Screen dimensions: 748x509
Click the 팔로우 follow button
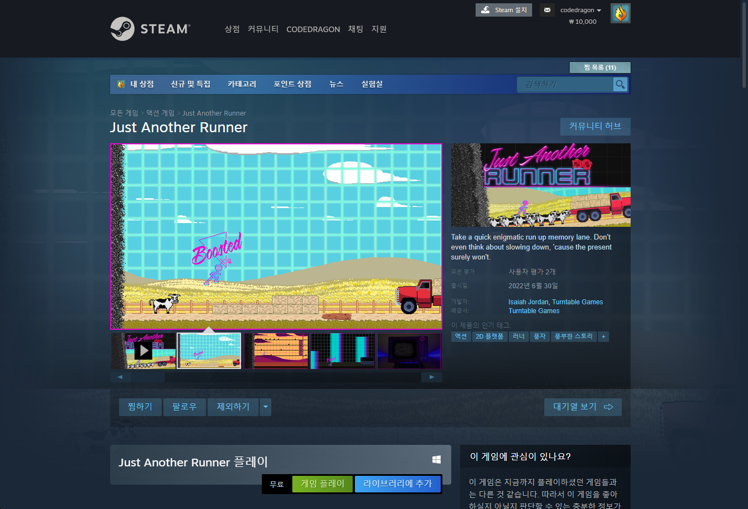click(184, 407)
